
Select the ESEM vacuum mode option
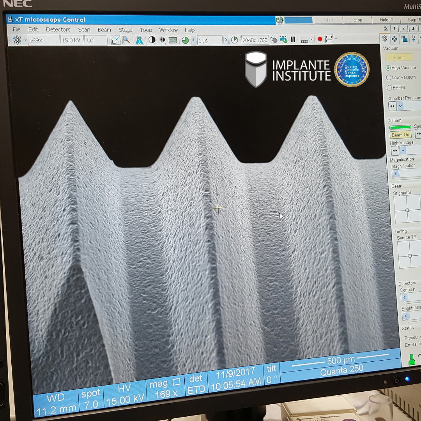389,88
